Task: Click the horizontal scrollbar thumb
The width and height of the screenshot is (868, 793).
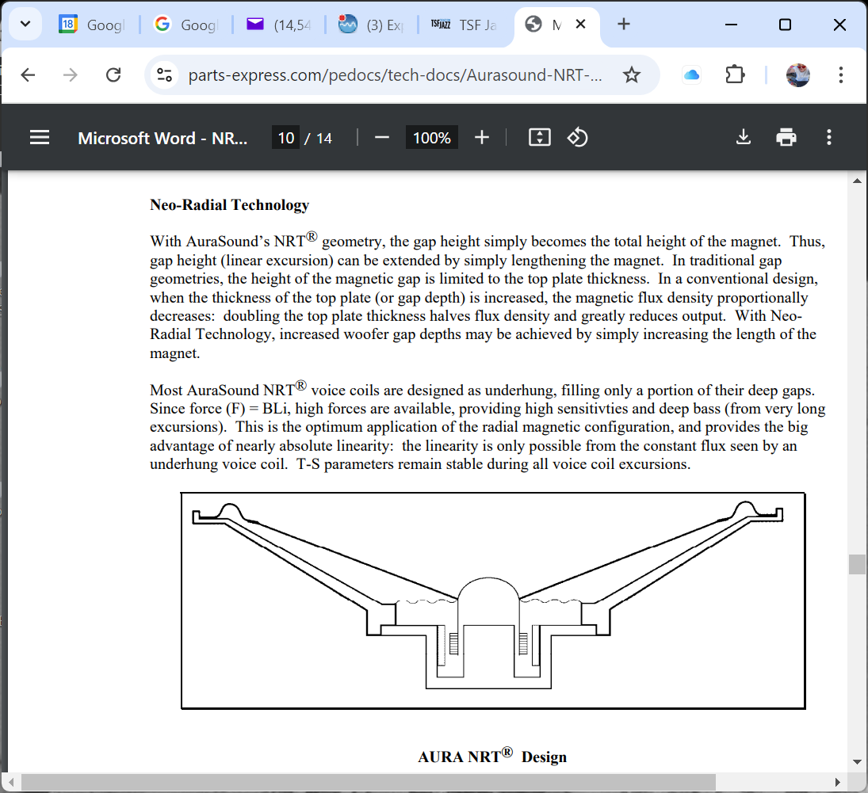Action: (368, 783)
